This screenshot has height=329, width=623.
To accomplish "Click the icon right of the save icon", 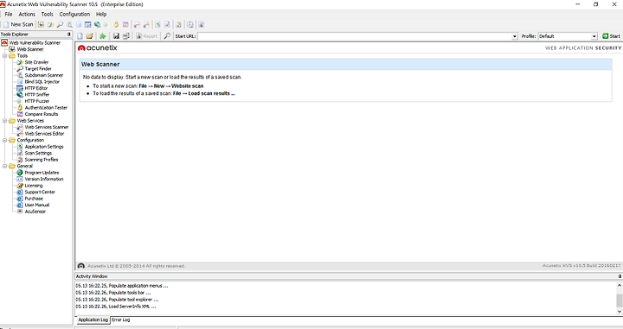I will (x=126, y=36).
